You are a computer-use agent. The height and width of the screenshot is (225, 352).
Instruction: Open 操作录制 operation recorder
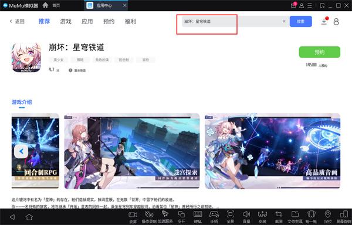click(149, 217)
